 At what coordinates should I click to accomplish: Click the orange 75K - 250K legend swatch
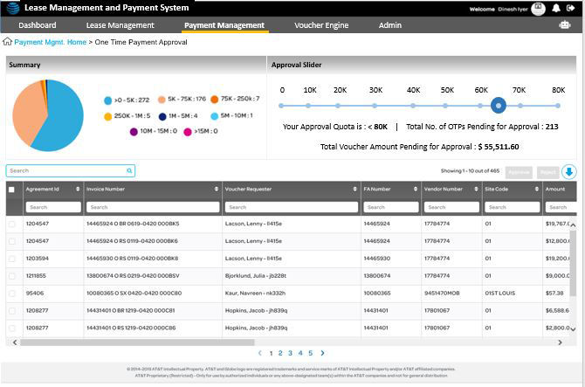tap(214, 100)
